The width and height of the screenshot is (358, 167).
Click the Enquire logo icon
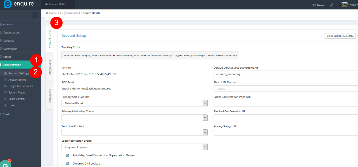pos(8,4)
